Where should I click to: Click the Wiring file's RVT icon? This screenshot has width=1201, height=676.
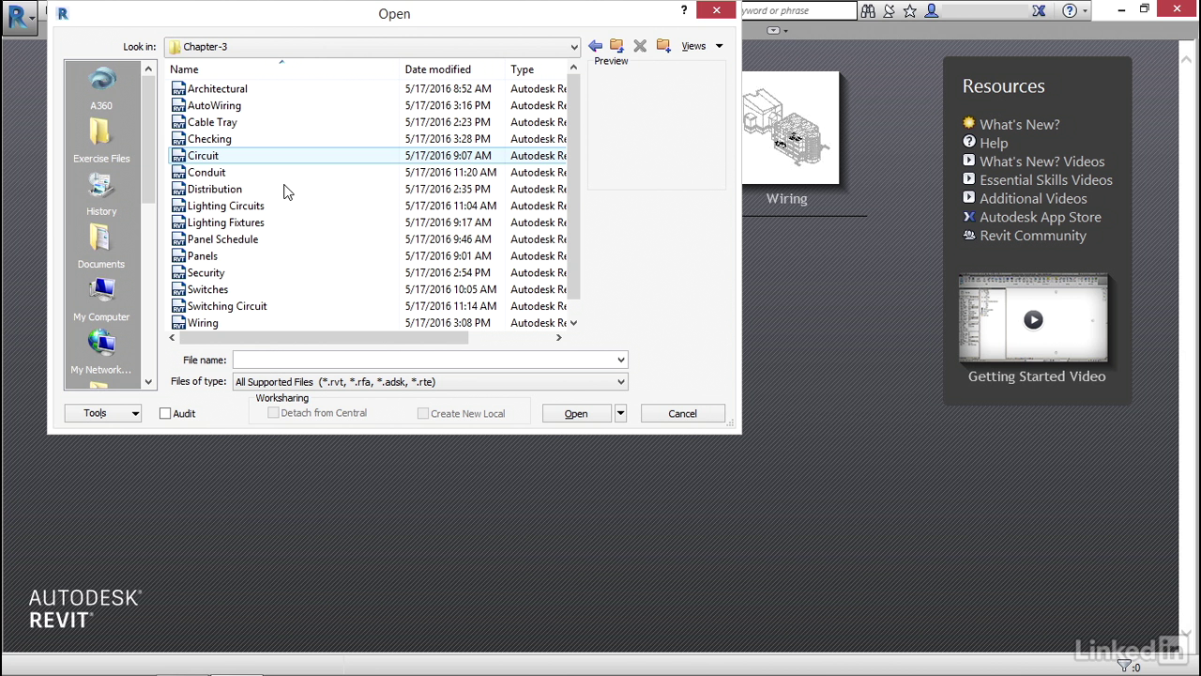pos(178,323)
